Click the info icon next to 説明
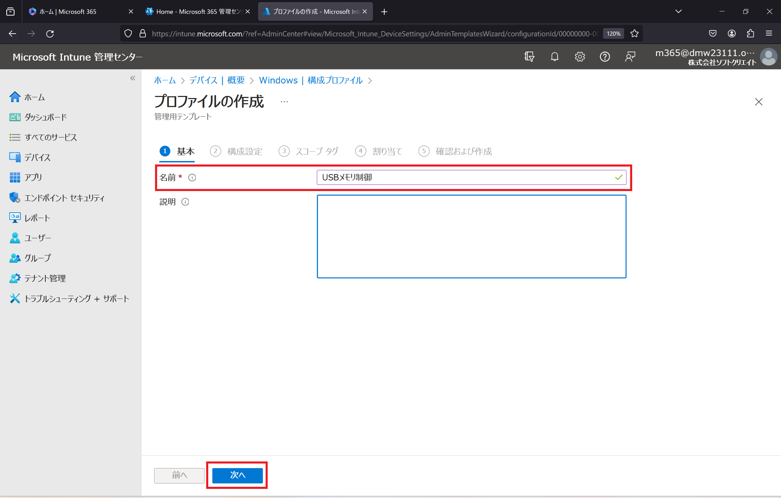The image size is (781, 498). coord(185,202)
